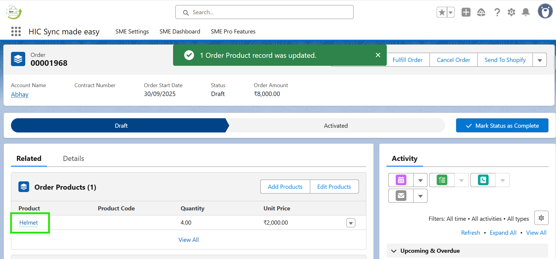Expand the more order actions dropdown
This screenshot has width=556, height=259.
540,60
